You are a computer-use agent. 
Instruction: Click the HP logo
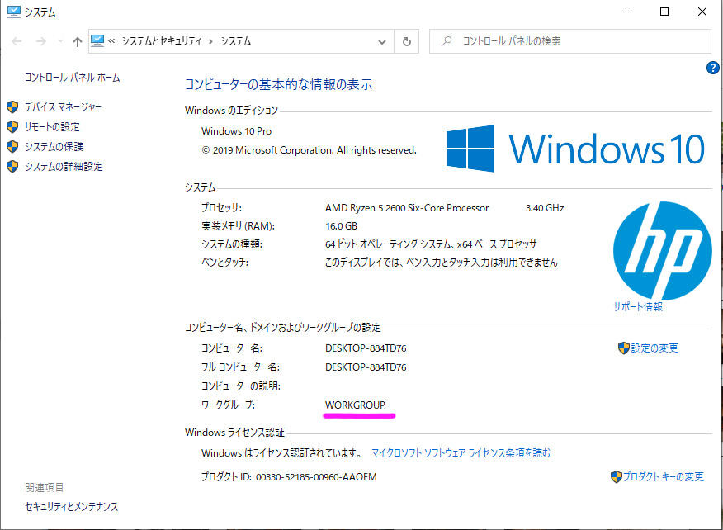(x=662, y=249)
